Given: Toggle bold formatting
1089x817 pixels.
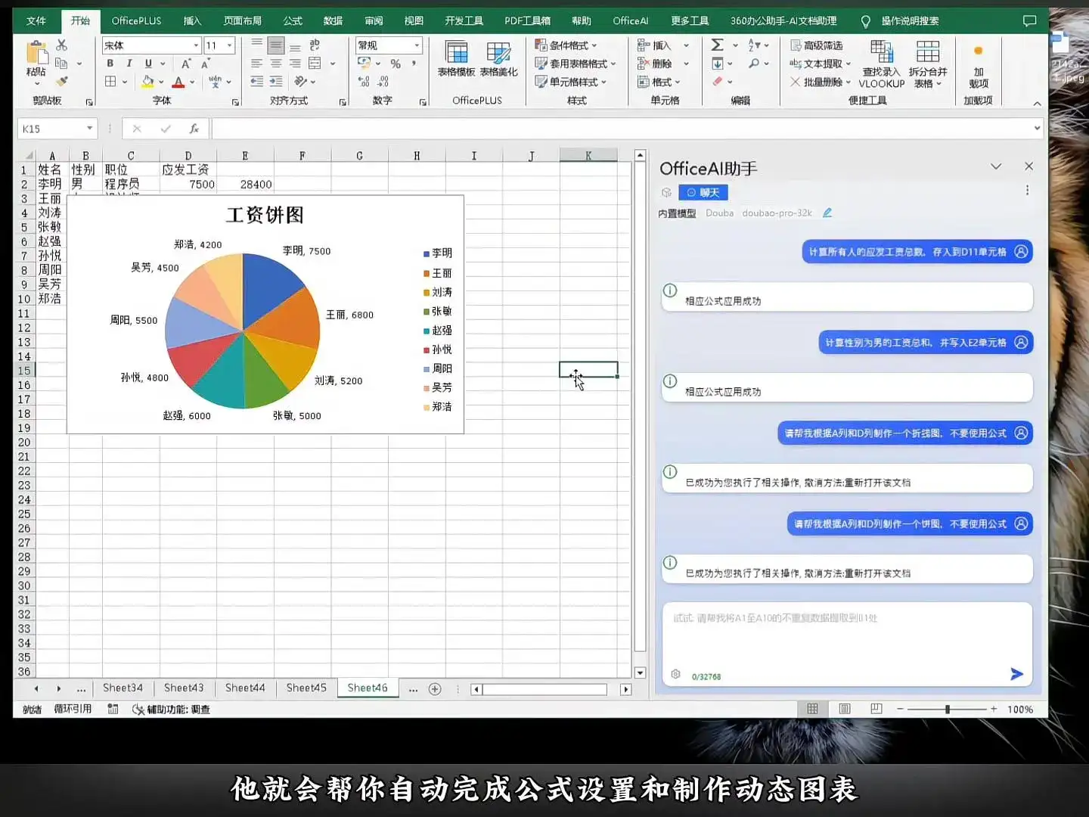Looking at the screenshot, I should pos(110,64).
